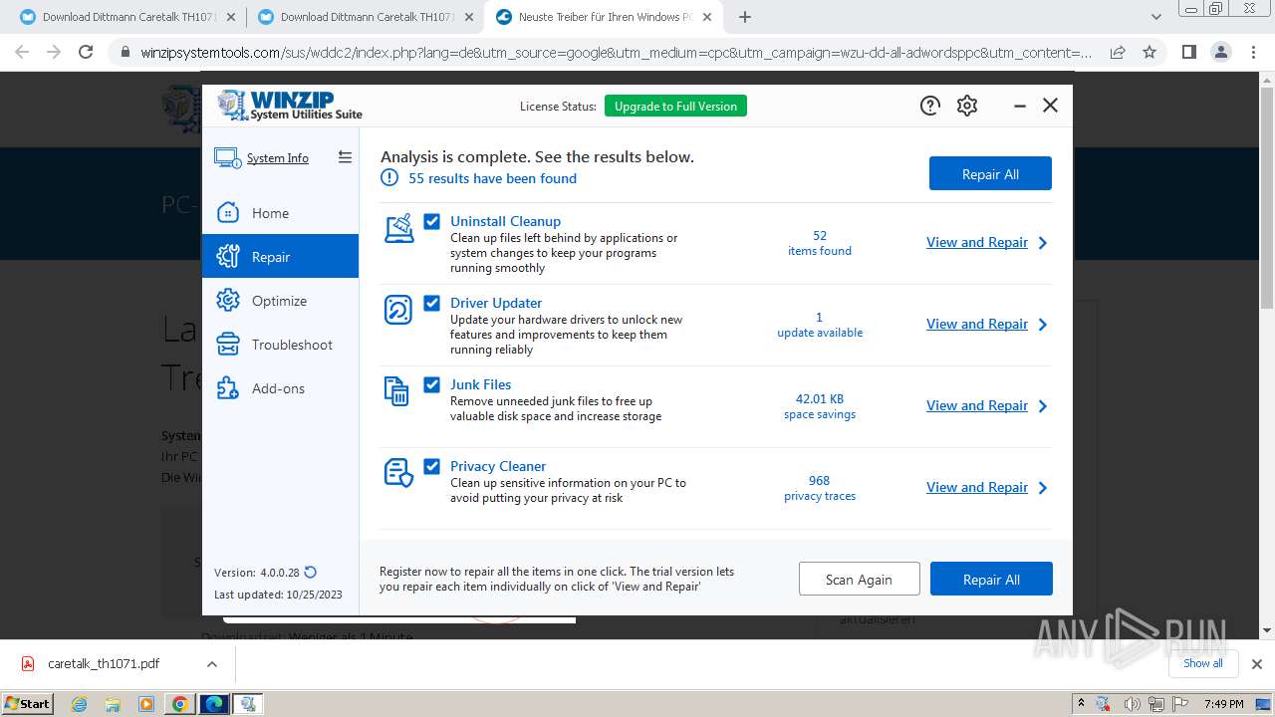Click Show all downloads button
Screen dimensions: 1275x717
1203,663
